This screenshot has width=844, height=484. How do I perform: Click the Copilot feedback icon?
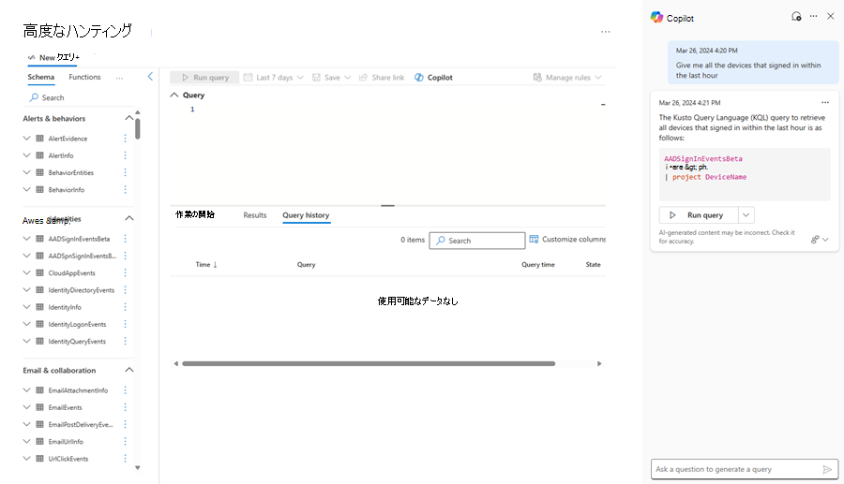pyautogui.click(x=815, y=240)
